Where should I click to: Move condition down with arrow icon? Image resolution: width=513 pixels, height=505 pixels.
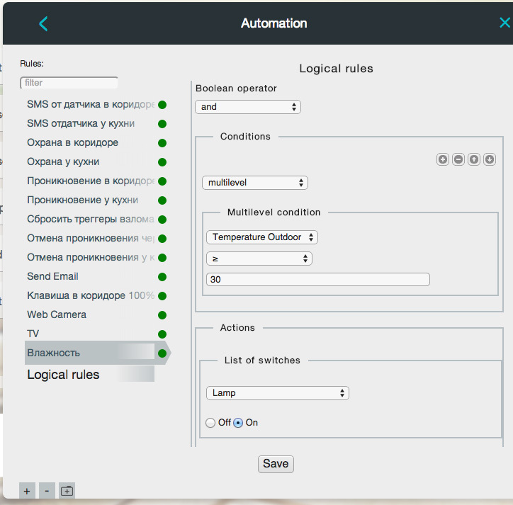490,159
